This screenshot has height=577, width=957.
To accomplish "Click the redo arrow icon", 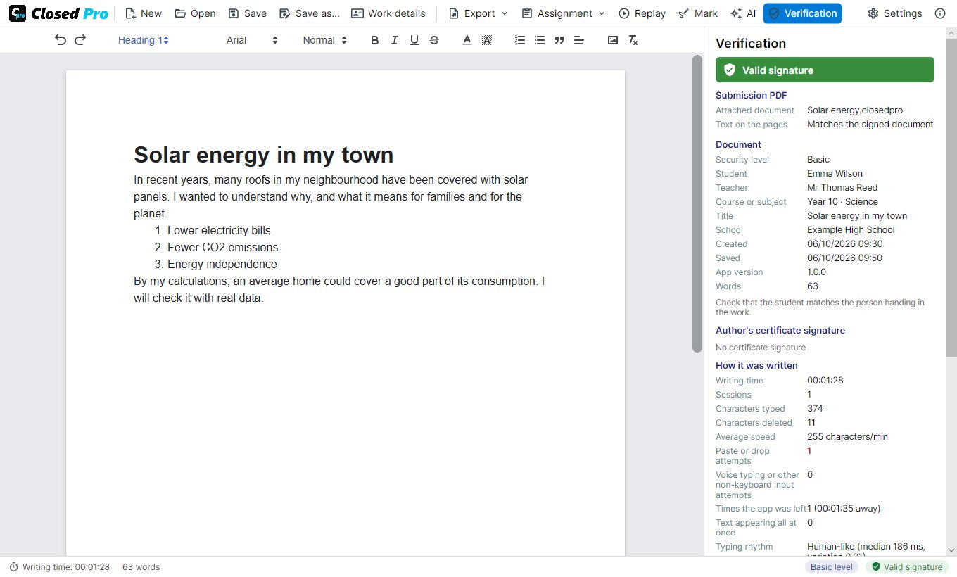I will point(80,40).
